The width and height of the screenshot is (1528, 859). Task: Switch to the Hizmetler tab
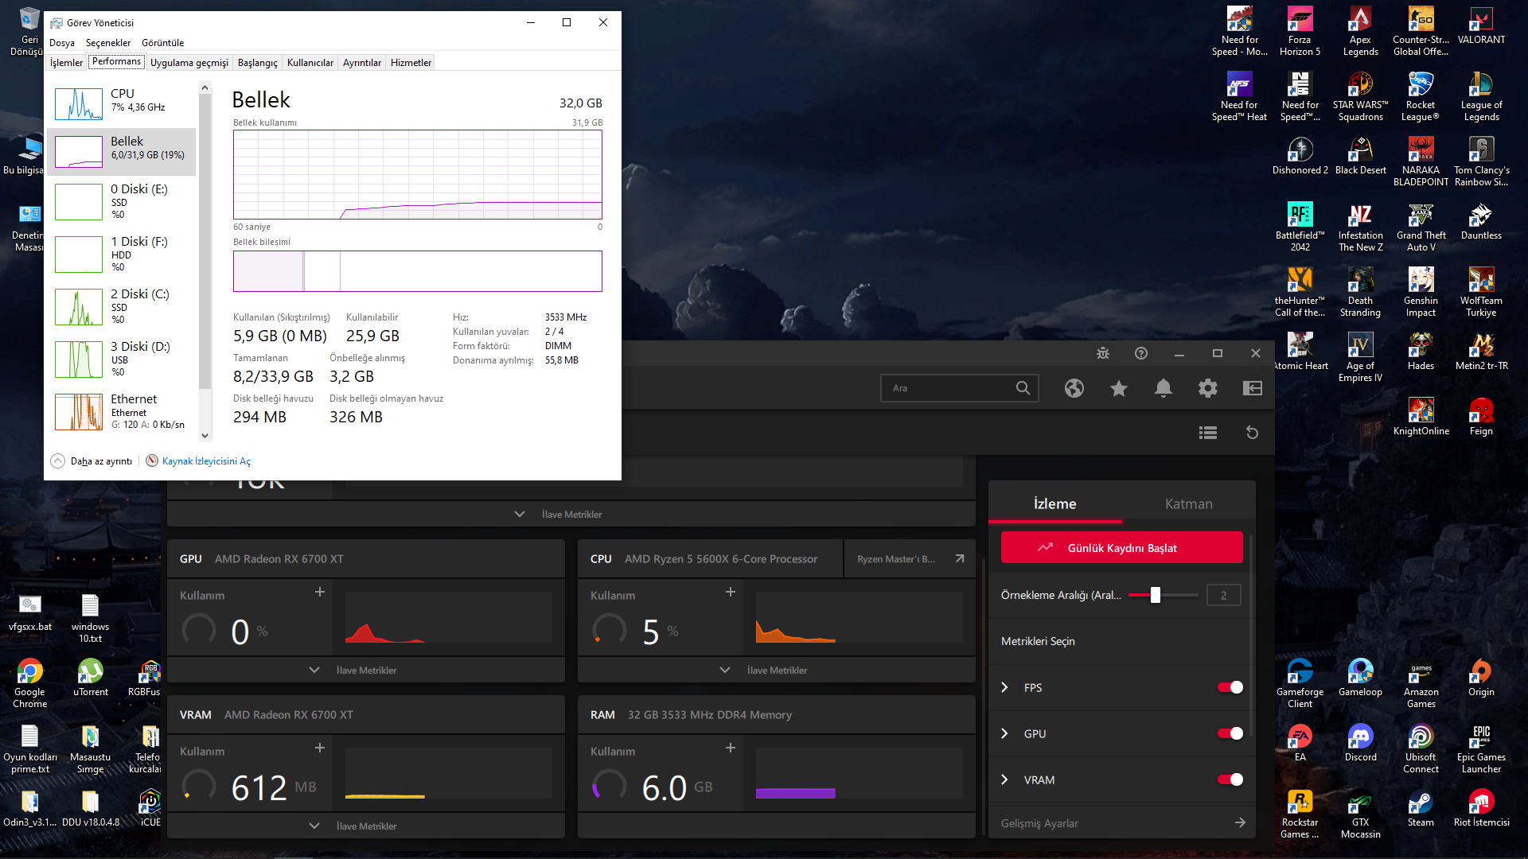[411, 63]
